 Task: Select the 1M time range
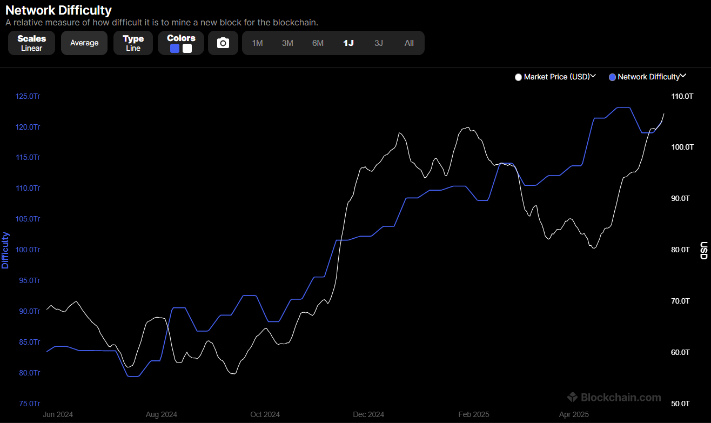(x=258, y=43)
